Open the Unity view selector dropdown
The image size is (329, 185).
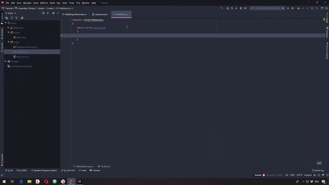tap(11, 13)
